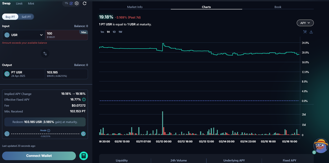Click the Pendle route info icon
The width and height of the screenshot is (329, 163).
(49, 131)
